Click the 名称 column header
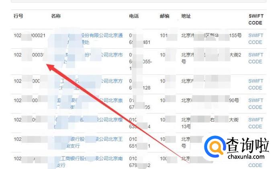 coord(56,16)
